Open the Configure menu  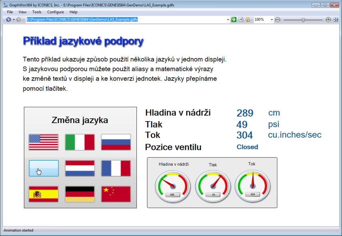click(55, 12)
